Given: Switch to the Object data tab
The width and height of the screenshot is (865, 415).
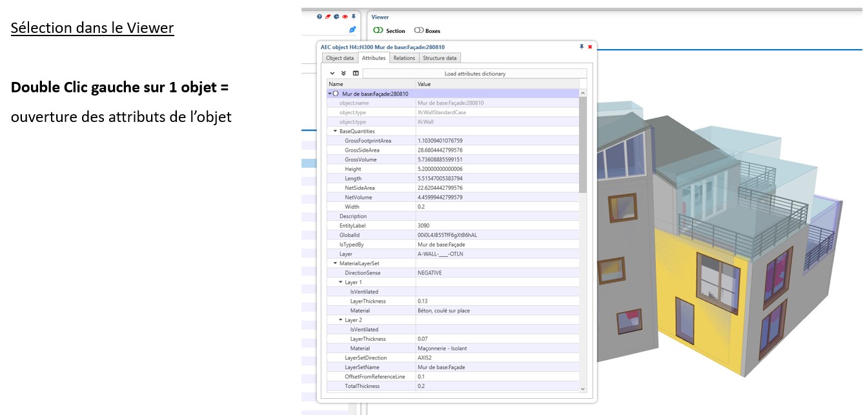Looking at the screenshot, I should pyautogui.click(x=340, y=58).
